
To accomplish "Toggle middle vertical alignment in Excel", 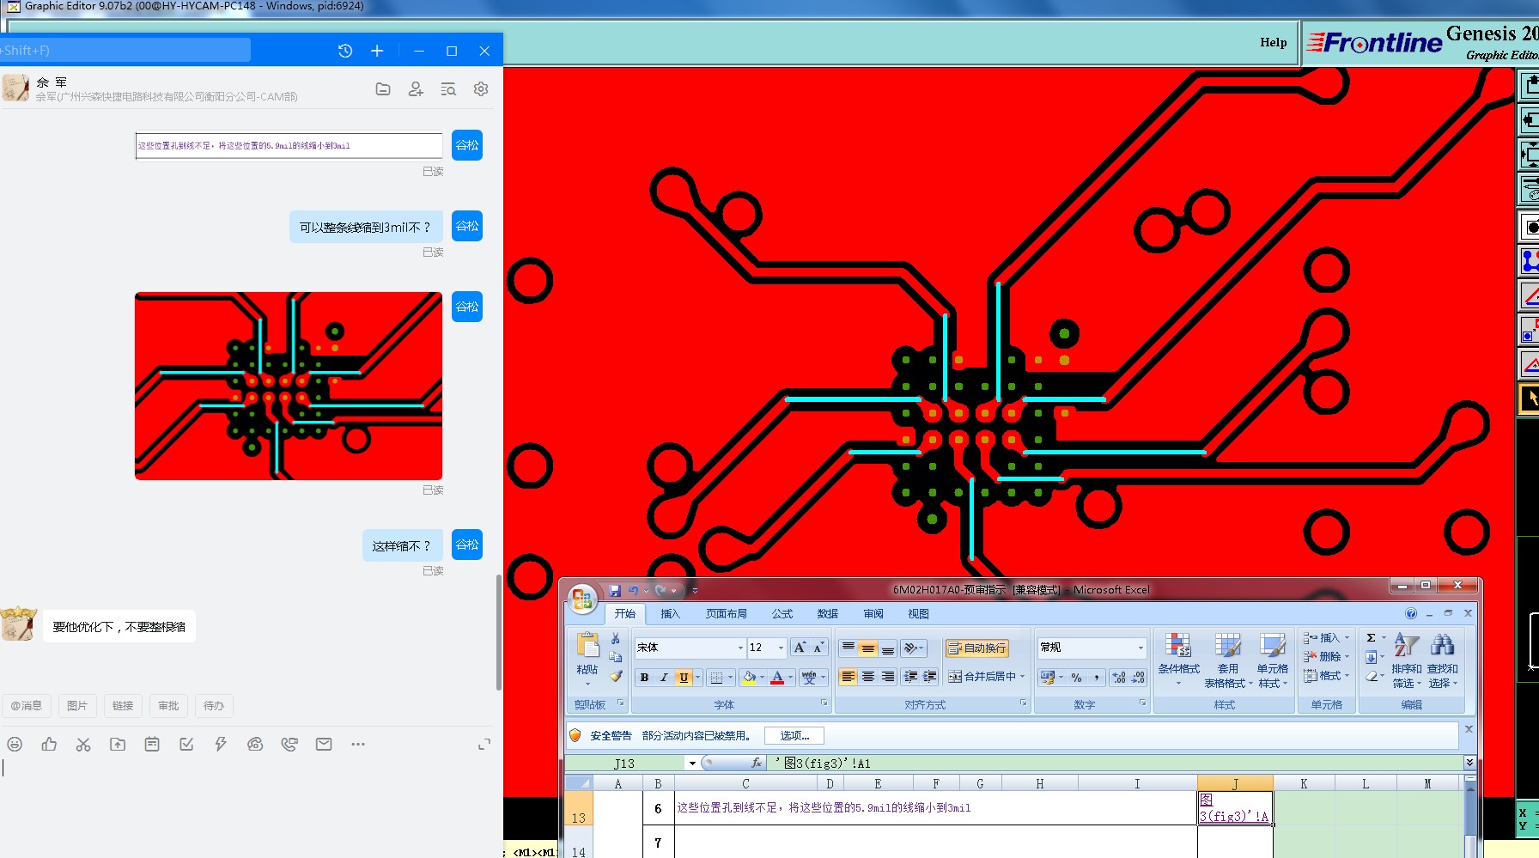I will tap(868, 648).
